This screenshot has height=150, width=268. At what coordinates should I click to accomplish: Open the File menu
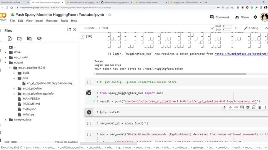(12, 21)
